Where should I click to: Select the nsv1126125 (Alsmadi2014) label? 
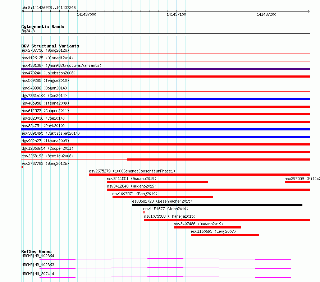click(47, 58)
